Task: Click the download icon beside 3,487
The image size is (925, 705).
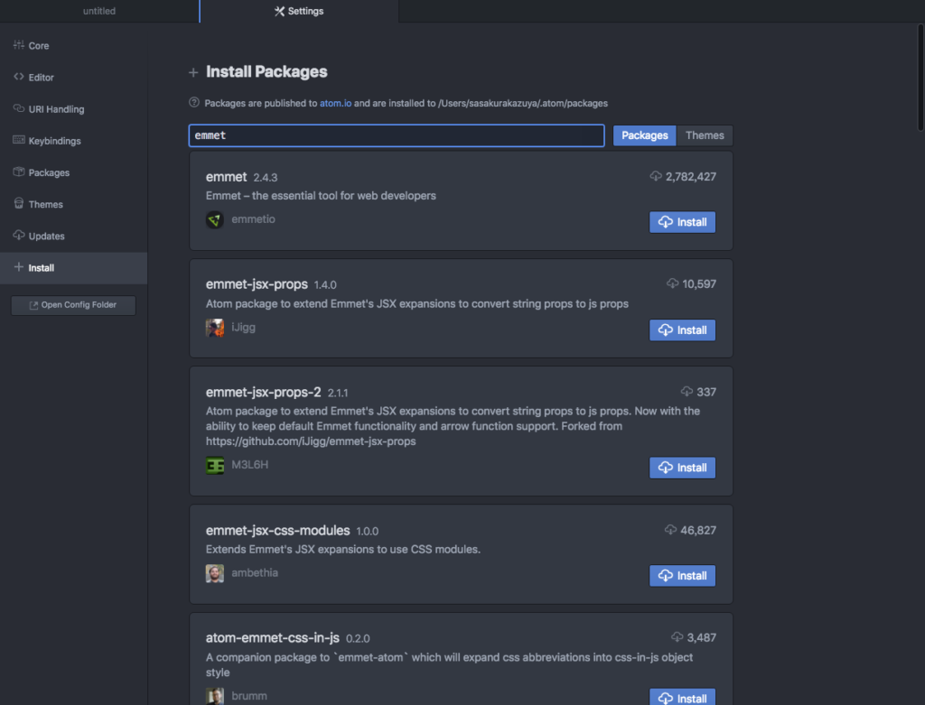Action: [x=677, y=636]
